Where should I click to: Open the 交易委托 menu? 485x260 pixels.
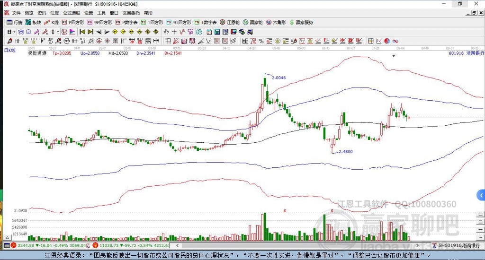(131, 13)
